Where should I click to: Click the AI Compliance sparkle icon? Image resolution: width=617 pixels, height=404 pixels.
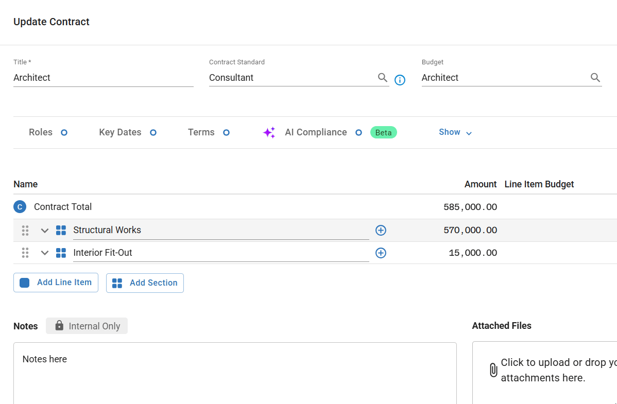(x=269, y=132)
